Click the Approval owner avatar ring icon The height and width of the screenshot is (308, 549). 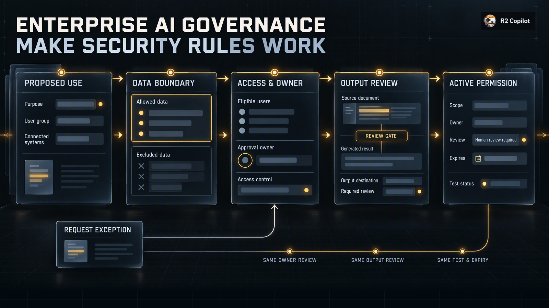[x=245, y=160]
